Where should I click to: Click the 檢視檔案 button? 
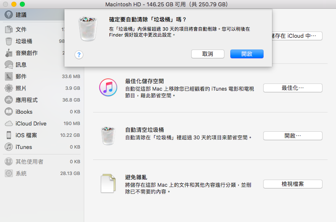(x=293, y=184)
